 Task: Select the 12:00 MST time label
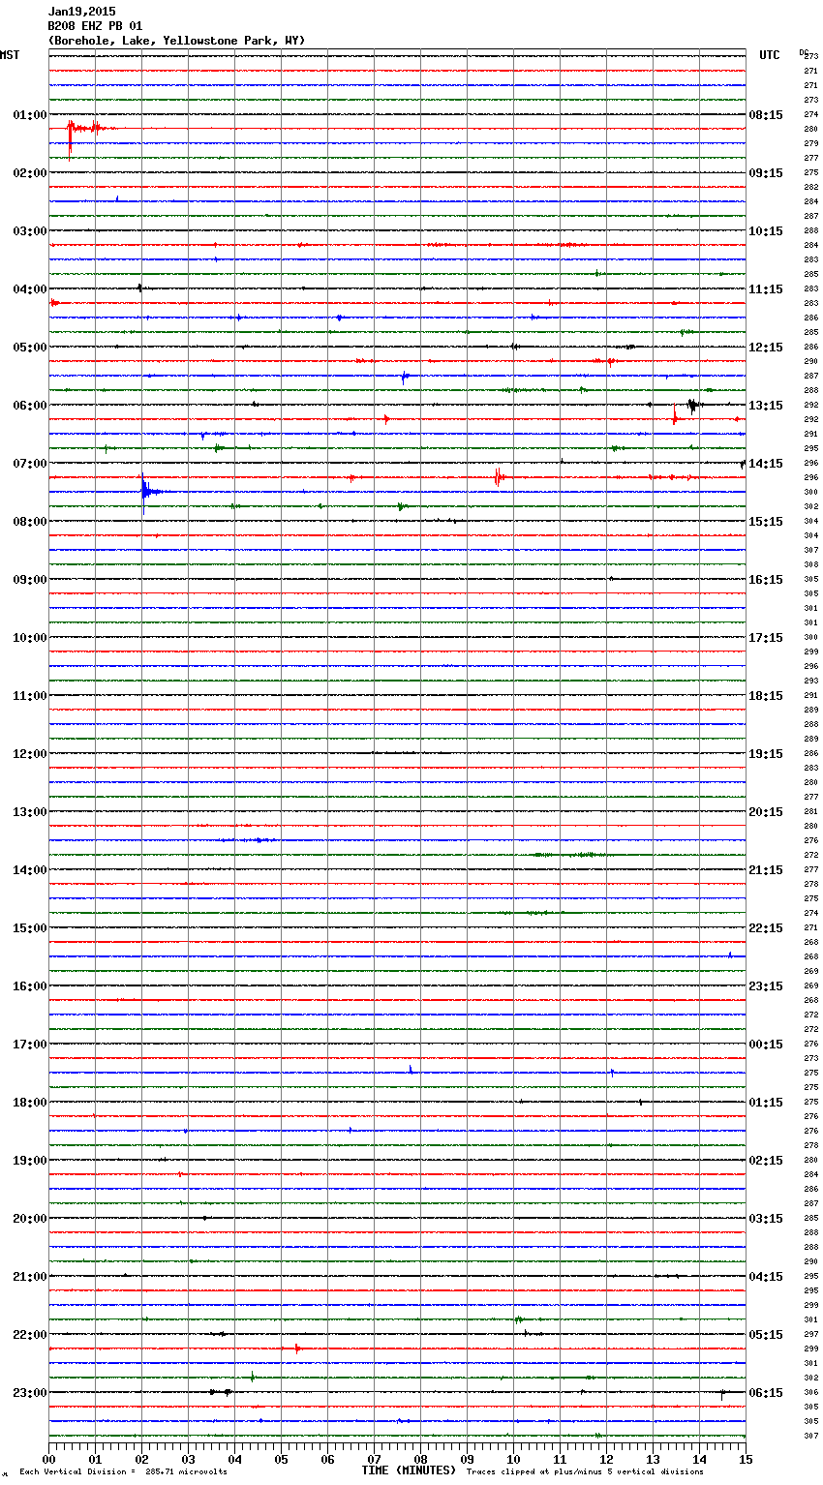coord(29,754)
